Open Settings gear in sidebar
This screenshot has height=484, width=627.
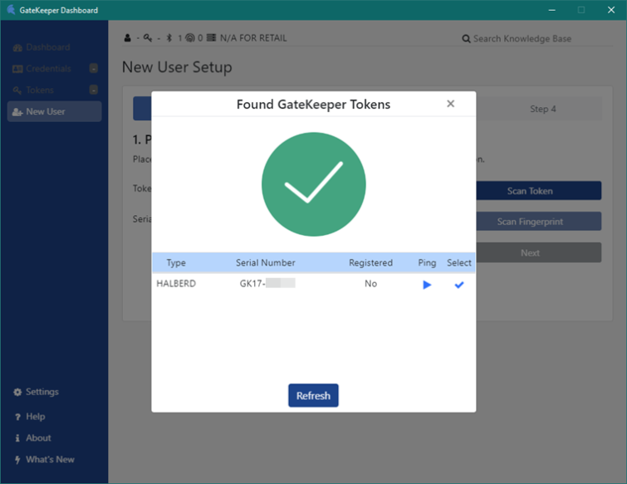(x=36, y=392)
